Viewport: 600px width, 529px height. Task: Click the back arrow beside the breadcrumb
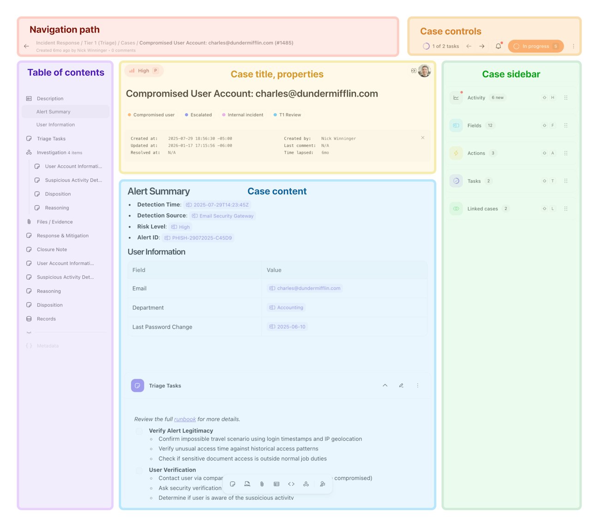(x=26, y=46)
